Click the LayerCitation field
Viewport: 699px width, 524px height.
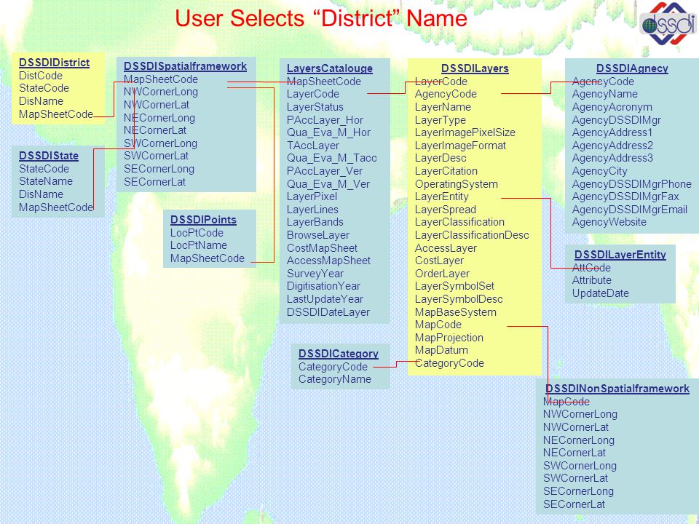coord(446,171)
